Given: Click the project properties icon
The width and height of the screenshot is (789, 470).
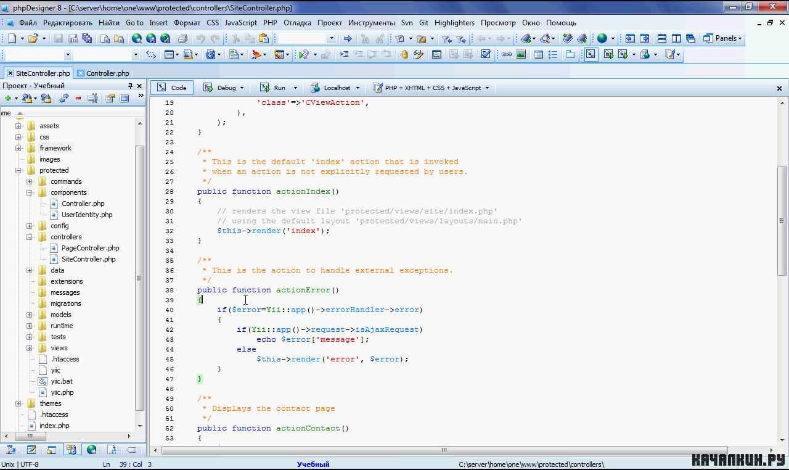Looking at the screenshot, I should [x=110, y=98].
